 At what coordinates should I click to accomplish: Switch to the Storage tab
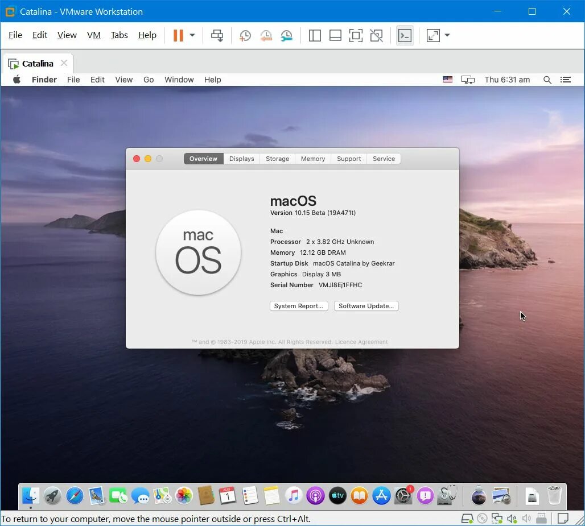tap(278, 159)
